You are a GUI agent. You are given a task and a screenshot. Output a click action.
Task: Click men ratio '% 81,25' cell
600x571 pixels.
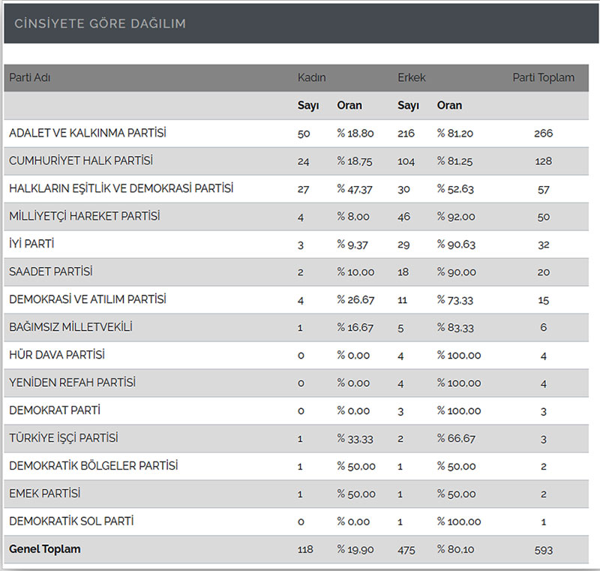pos(454,161)
